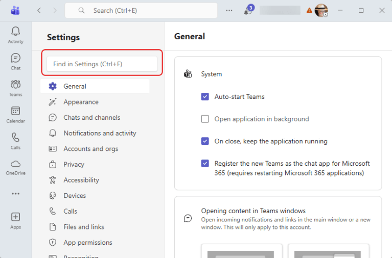Open Settings and more menu near search
The width and height of the screenshot is (392, 258).
coord(229,10)
